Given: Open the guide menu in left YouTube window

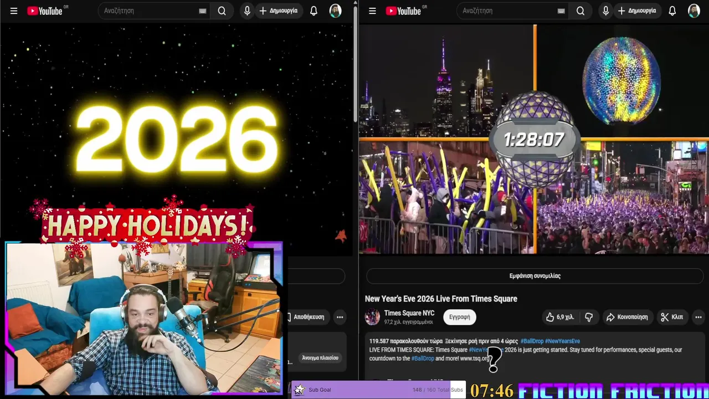Looking at the screenshot, I should point(14,11).
